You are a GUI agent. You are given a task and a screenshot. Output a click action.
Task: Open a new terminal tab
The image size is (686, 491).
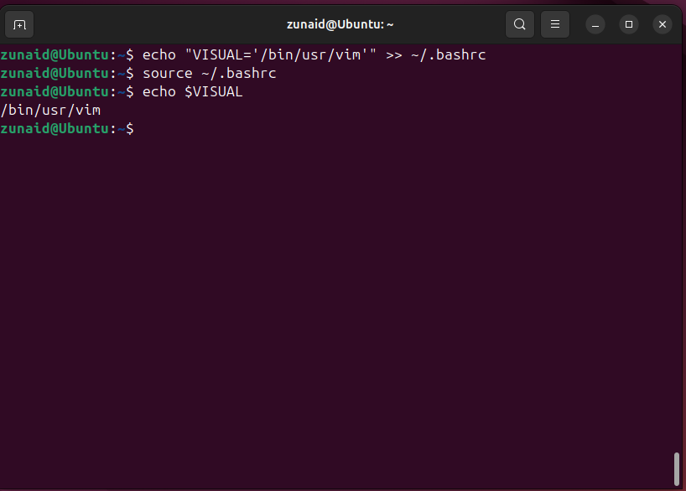point(18,24)
